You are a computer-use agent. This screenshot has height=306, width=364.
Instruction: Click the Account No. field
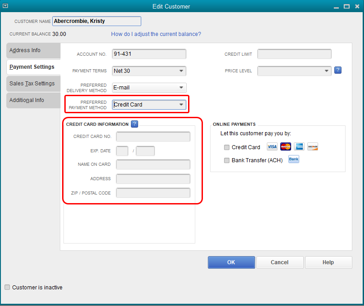tap(149, 54)
